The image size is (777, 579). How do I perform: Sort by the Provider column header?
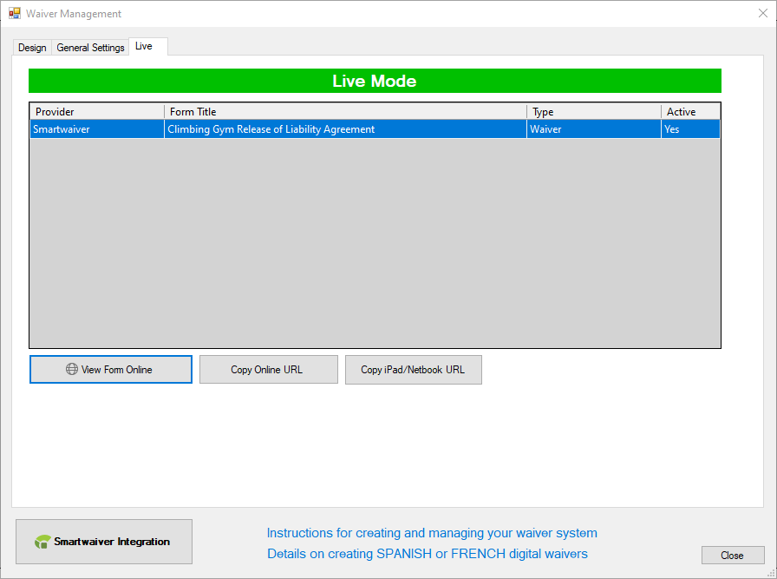(x=97, y=112)
